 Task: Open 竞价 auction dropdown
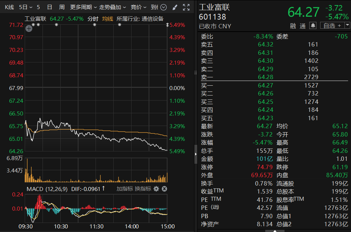[138, 7]
